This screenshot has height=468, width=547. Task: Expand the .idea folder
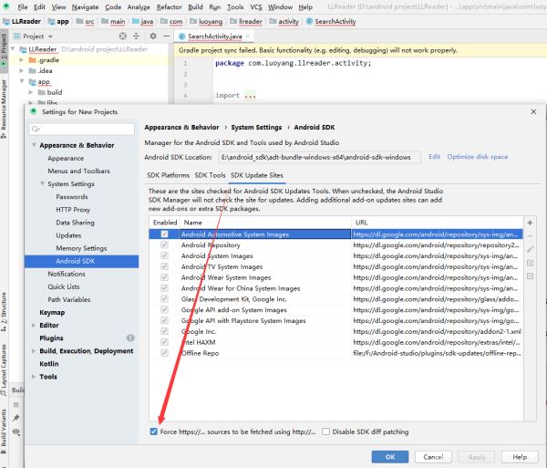coord(21,71)
